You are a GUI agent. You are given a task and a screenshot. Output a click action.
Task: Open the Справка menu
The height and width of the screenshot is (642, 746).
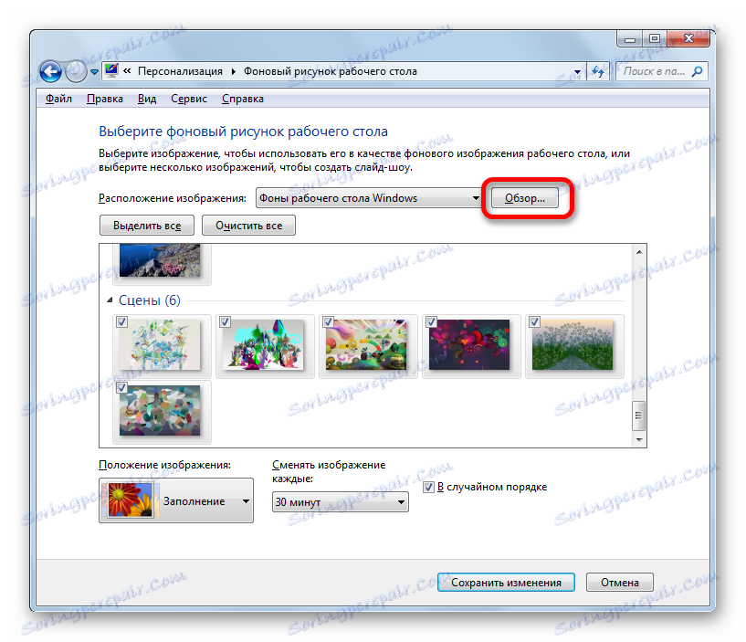tap(243, 99)
